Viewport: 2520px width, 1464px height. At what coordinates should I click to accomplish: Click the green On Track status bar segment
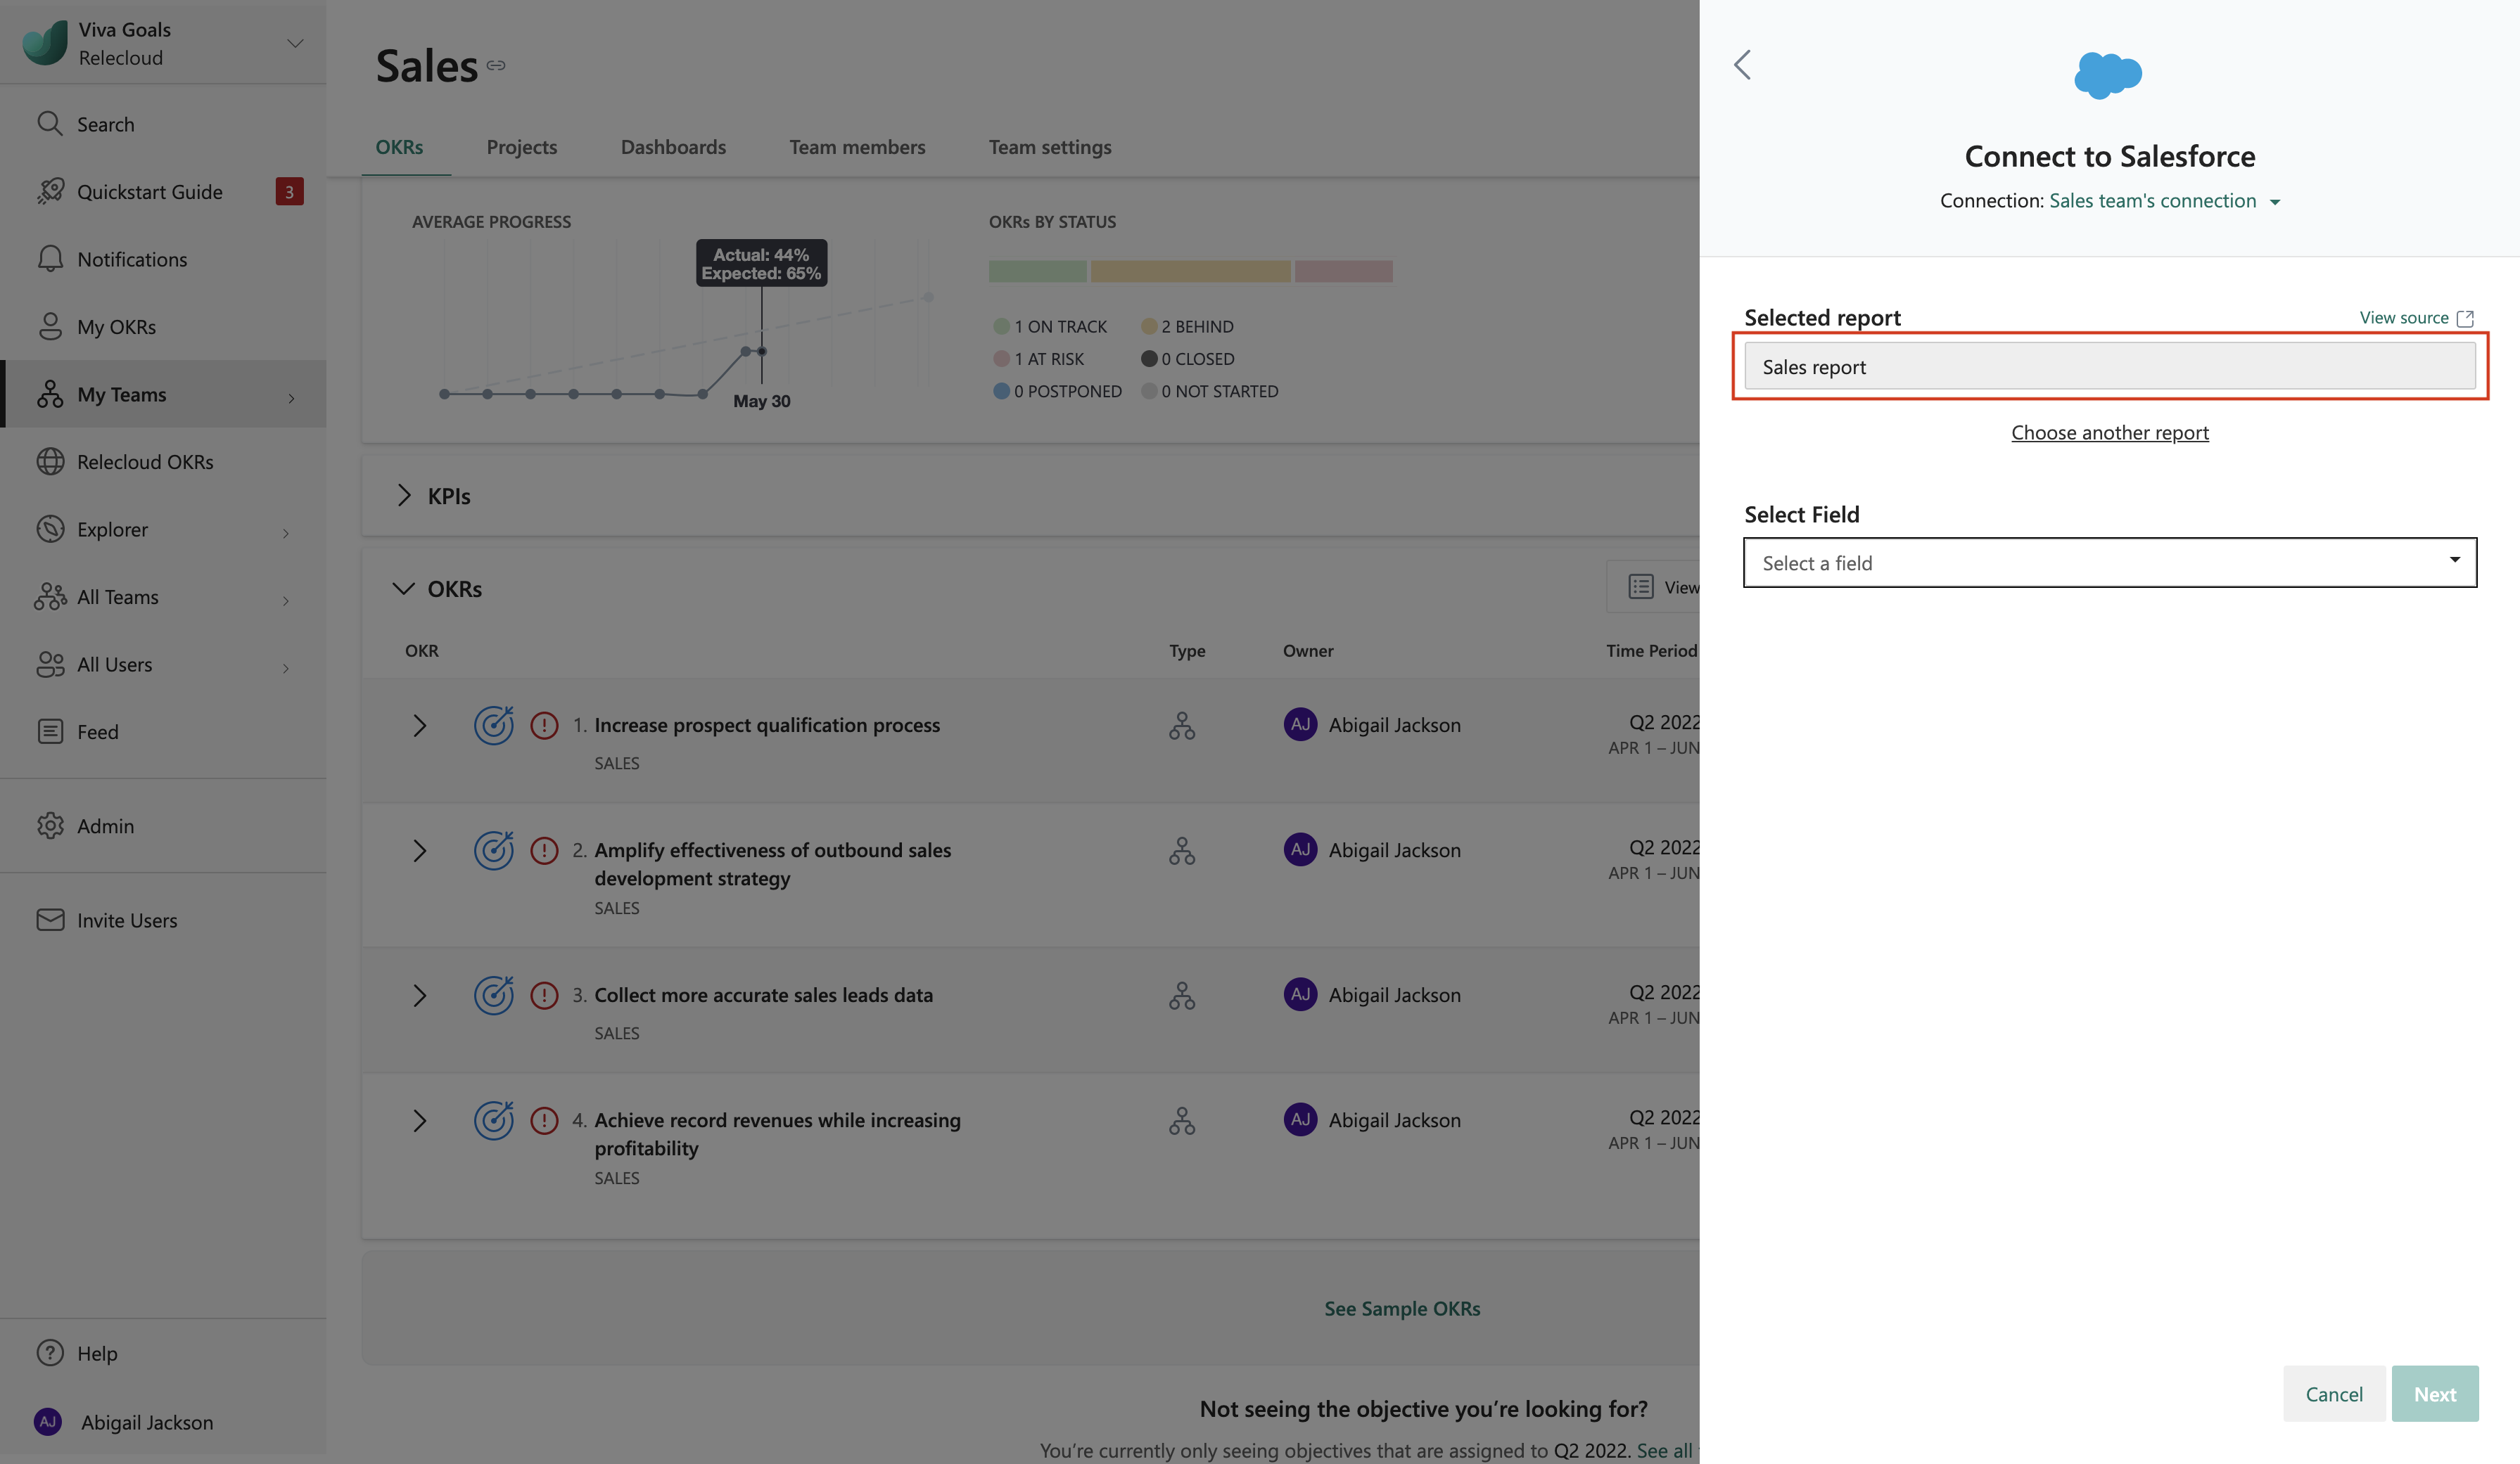tap(1037, 271)
